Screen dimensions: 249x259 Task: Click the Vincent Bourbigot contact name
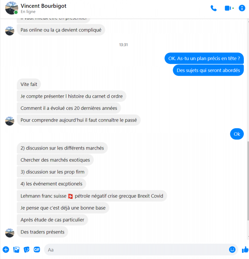44,6
